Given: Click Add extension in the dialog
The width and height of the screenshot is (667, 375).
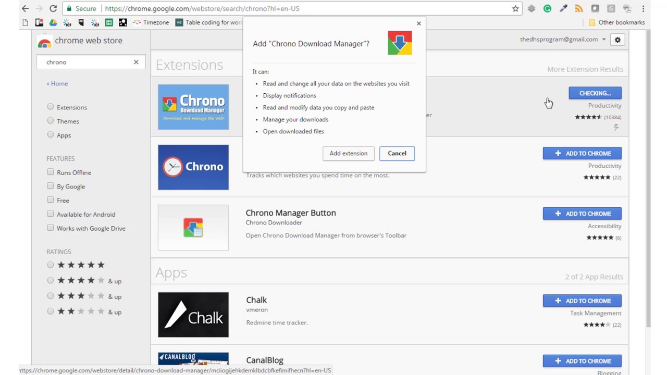Looking at the screenshot, I should click(x=349, y=153).
